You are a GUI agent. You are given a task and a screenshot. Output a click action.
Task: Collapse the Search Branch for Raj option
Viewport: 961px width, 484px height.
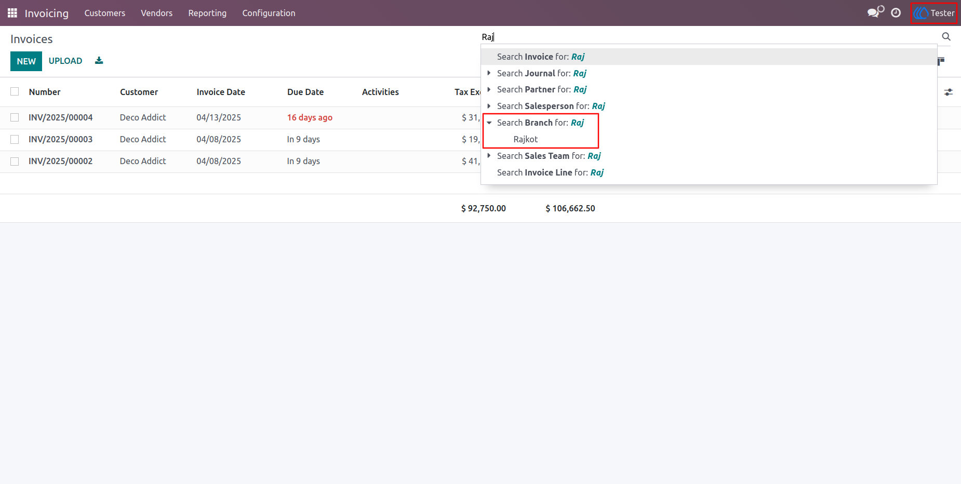[x=489, y=123]
